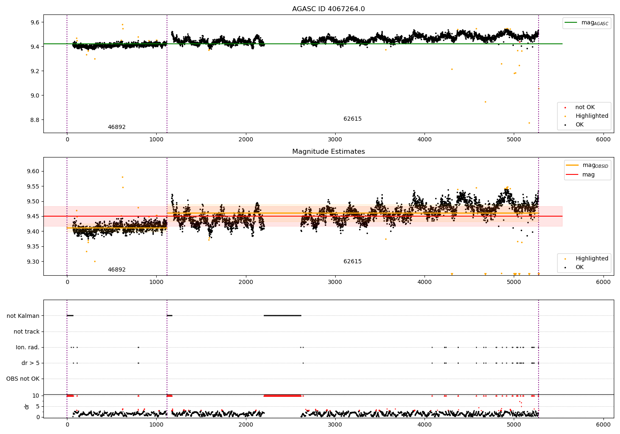Click the '9.0' y-tick on top plot
The image size is (620, 434).
pyautogui.click(x=35, y=95)
